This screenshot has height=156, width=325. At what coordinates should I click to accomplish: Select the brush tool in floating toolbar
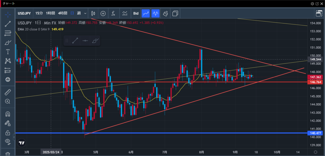point(95,41)
